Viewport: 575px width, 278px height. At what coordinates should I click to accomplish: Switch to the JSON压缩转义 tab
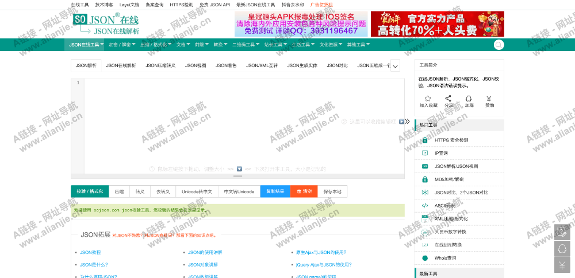(x=160, y=66)
